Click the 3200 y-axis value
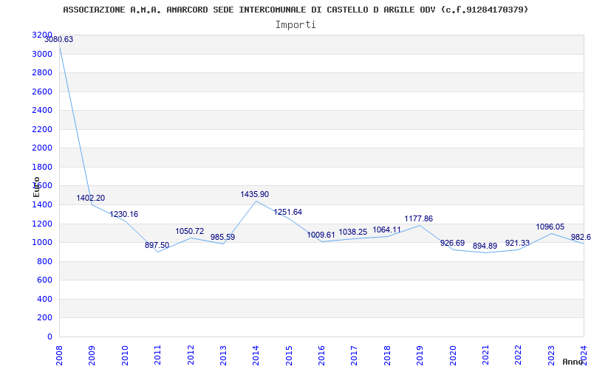 click(x=42, y=35)
